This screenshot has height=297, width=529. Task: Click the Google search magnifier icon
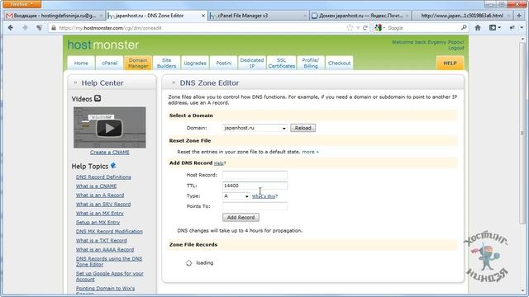[x=464, y=27]
